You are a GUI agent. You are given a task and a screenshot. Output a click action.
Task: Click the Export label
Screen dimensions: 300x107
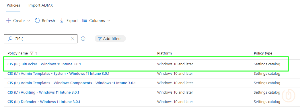tap(72, 21)
